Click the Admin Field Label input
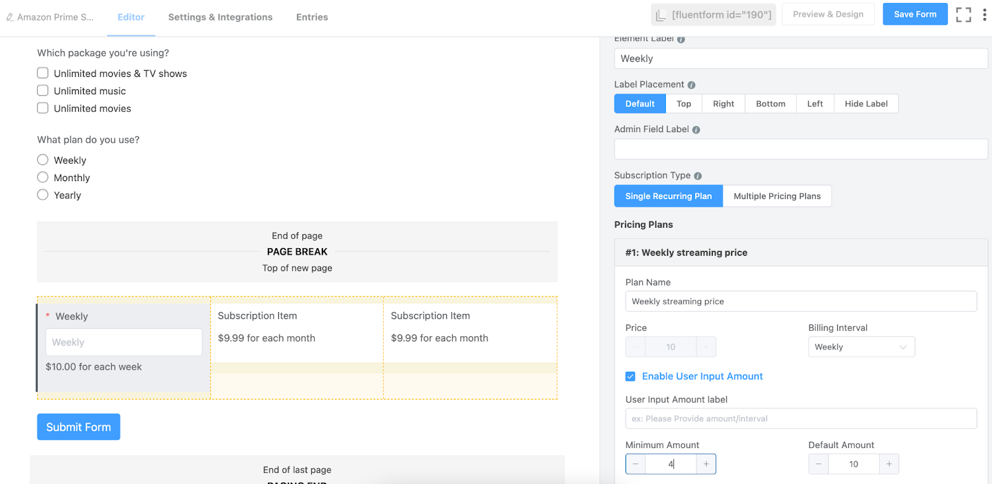 pyautogui.click(x=800, y=149)
